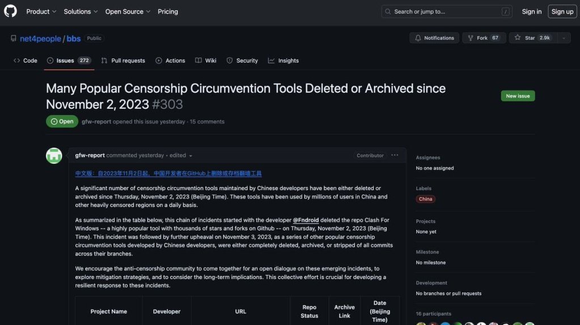
Task: Expand the star lists dropdown arrow
Action: click(x=564, y=38)
